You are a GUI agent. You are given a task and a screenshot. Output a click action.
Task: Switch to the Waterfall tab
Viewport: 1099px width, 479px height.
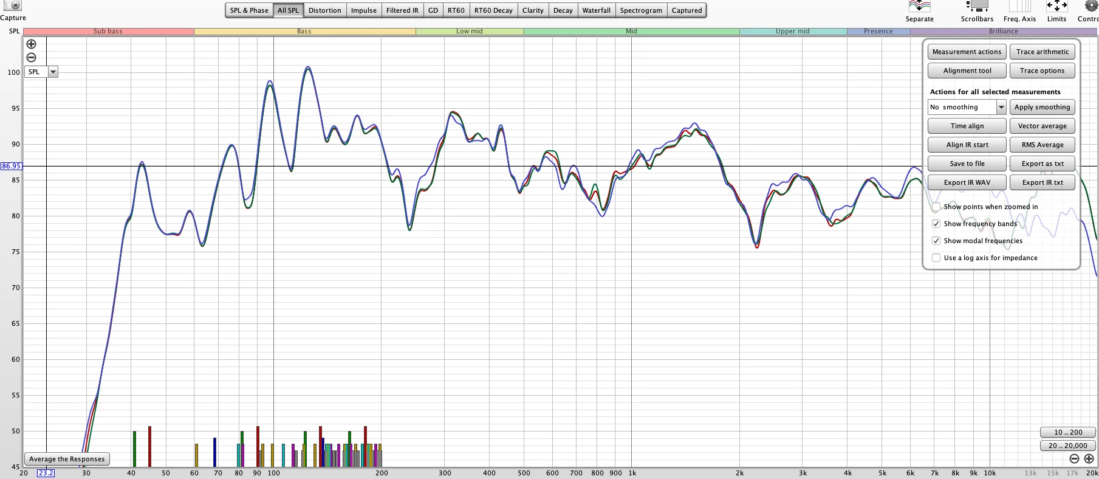[596, 10]
